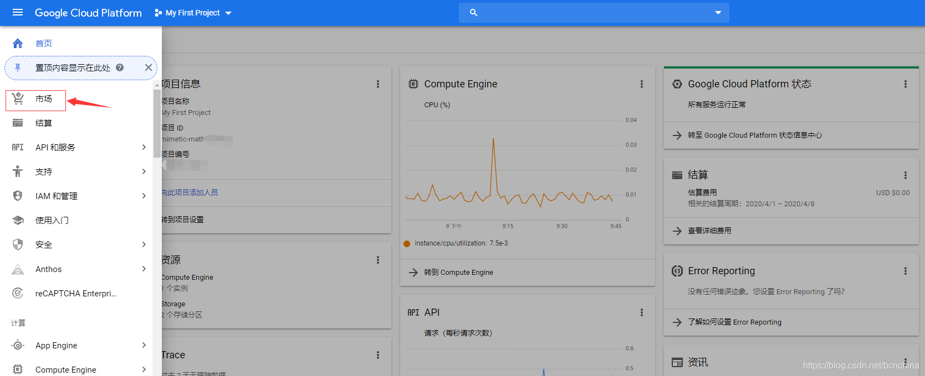The image size is (925, 376).
Task: Click the Marketplace cart icon
Action: (x=18, y=98)
